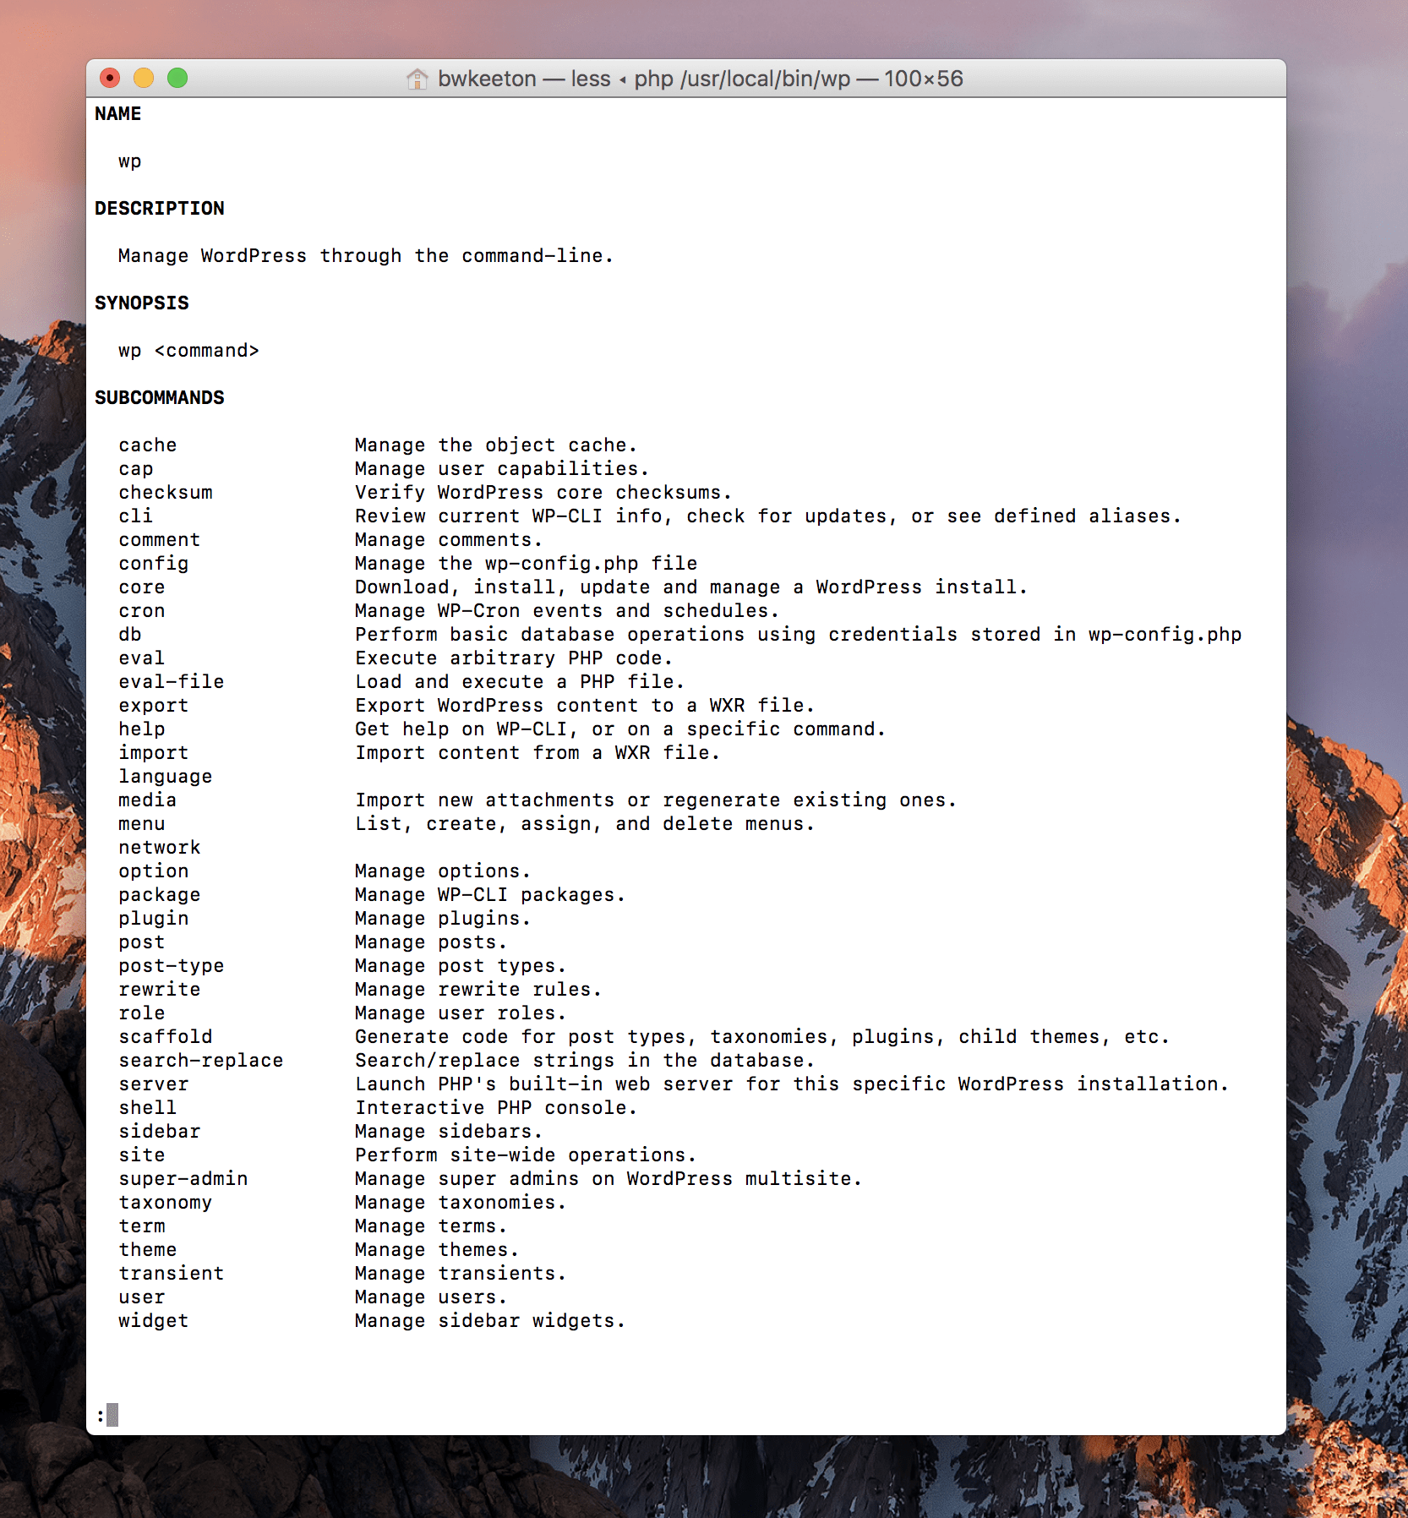Click the yellow minimize traffic light

143,77
